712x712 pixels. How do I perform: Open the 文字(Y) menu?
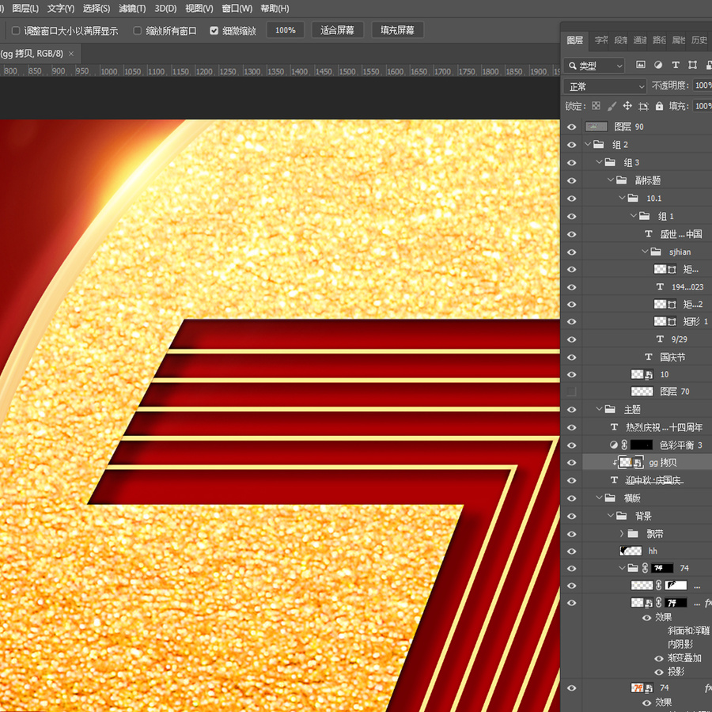(60, 8)
